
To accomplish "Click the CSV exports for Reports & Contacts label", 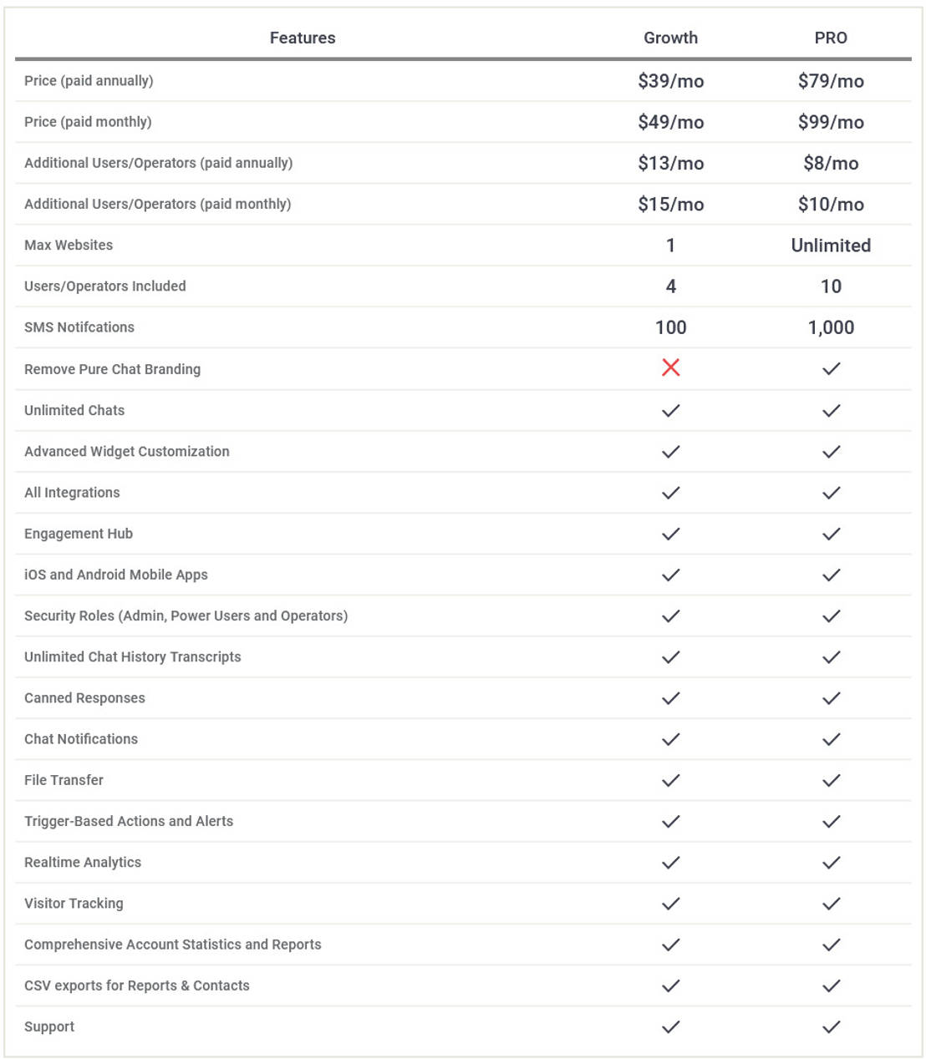I will (x=137, y=986).
